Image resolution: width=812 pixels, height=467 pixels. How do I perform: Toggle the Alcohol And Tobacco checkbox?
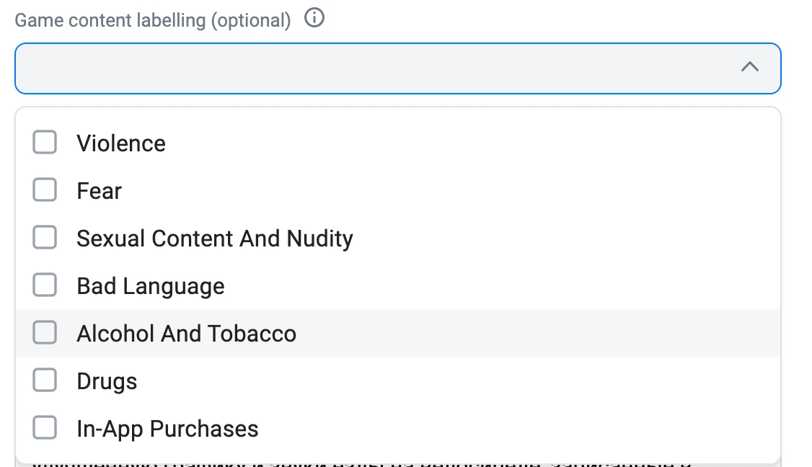pos(45,332)
